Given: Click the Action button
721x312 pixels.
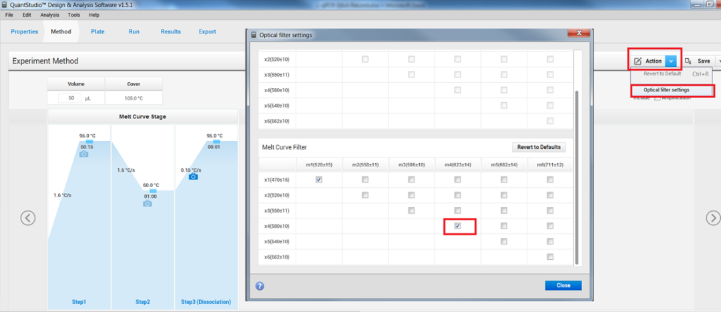Looking at the screenshot, I should (654, 61).
